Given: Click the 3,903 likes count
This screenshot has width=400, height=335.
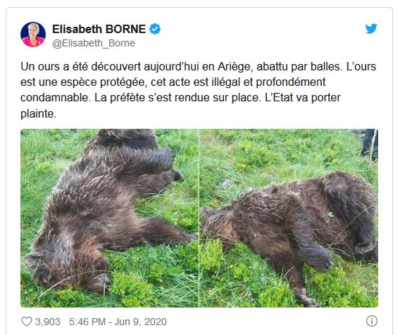Looking at the screenshot, I should (48, 322).
